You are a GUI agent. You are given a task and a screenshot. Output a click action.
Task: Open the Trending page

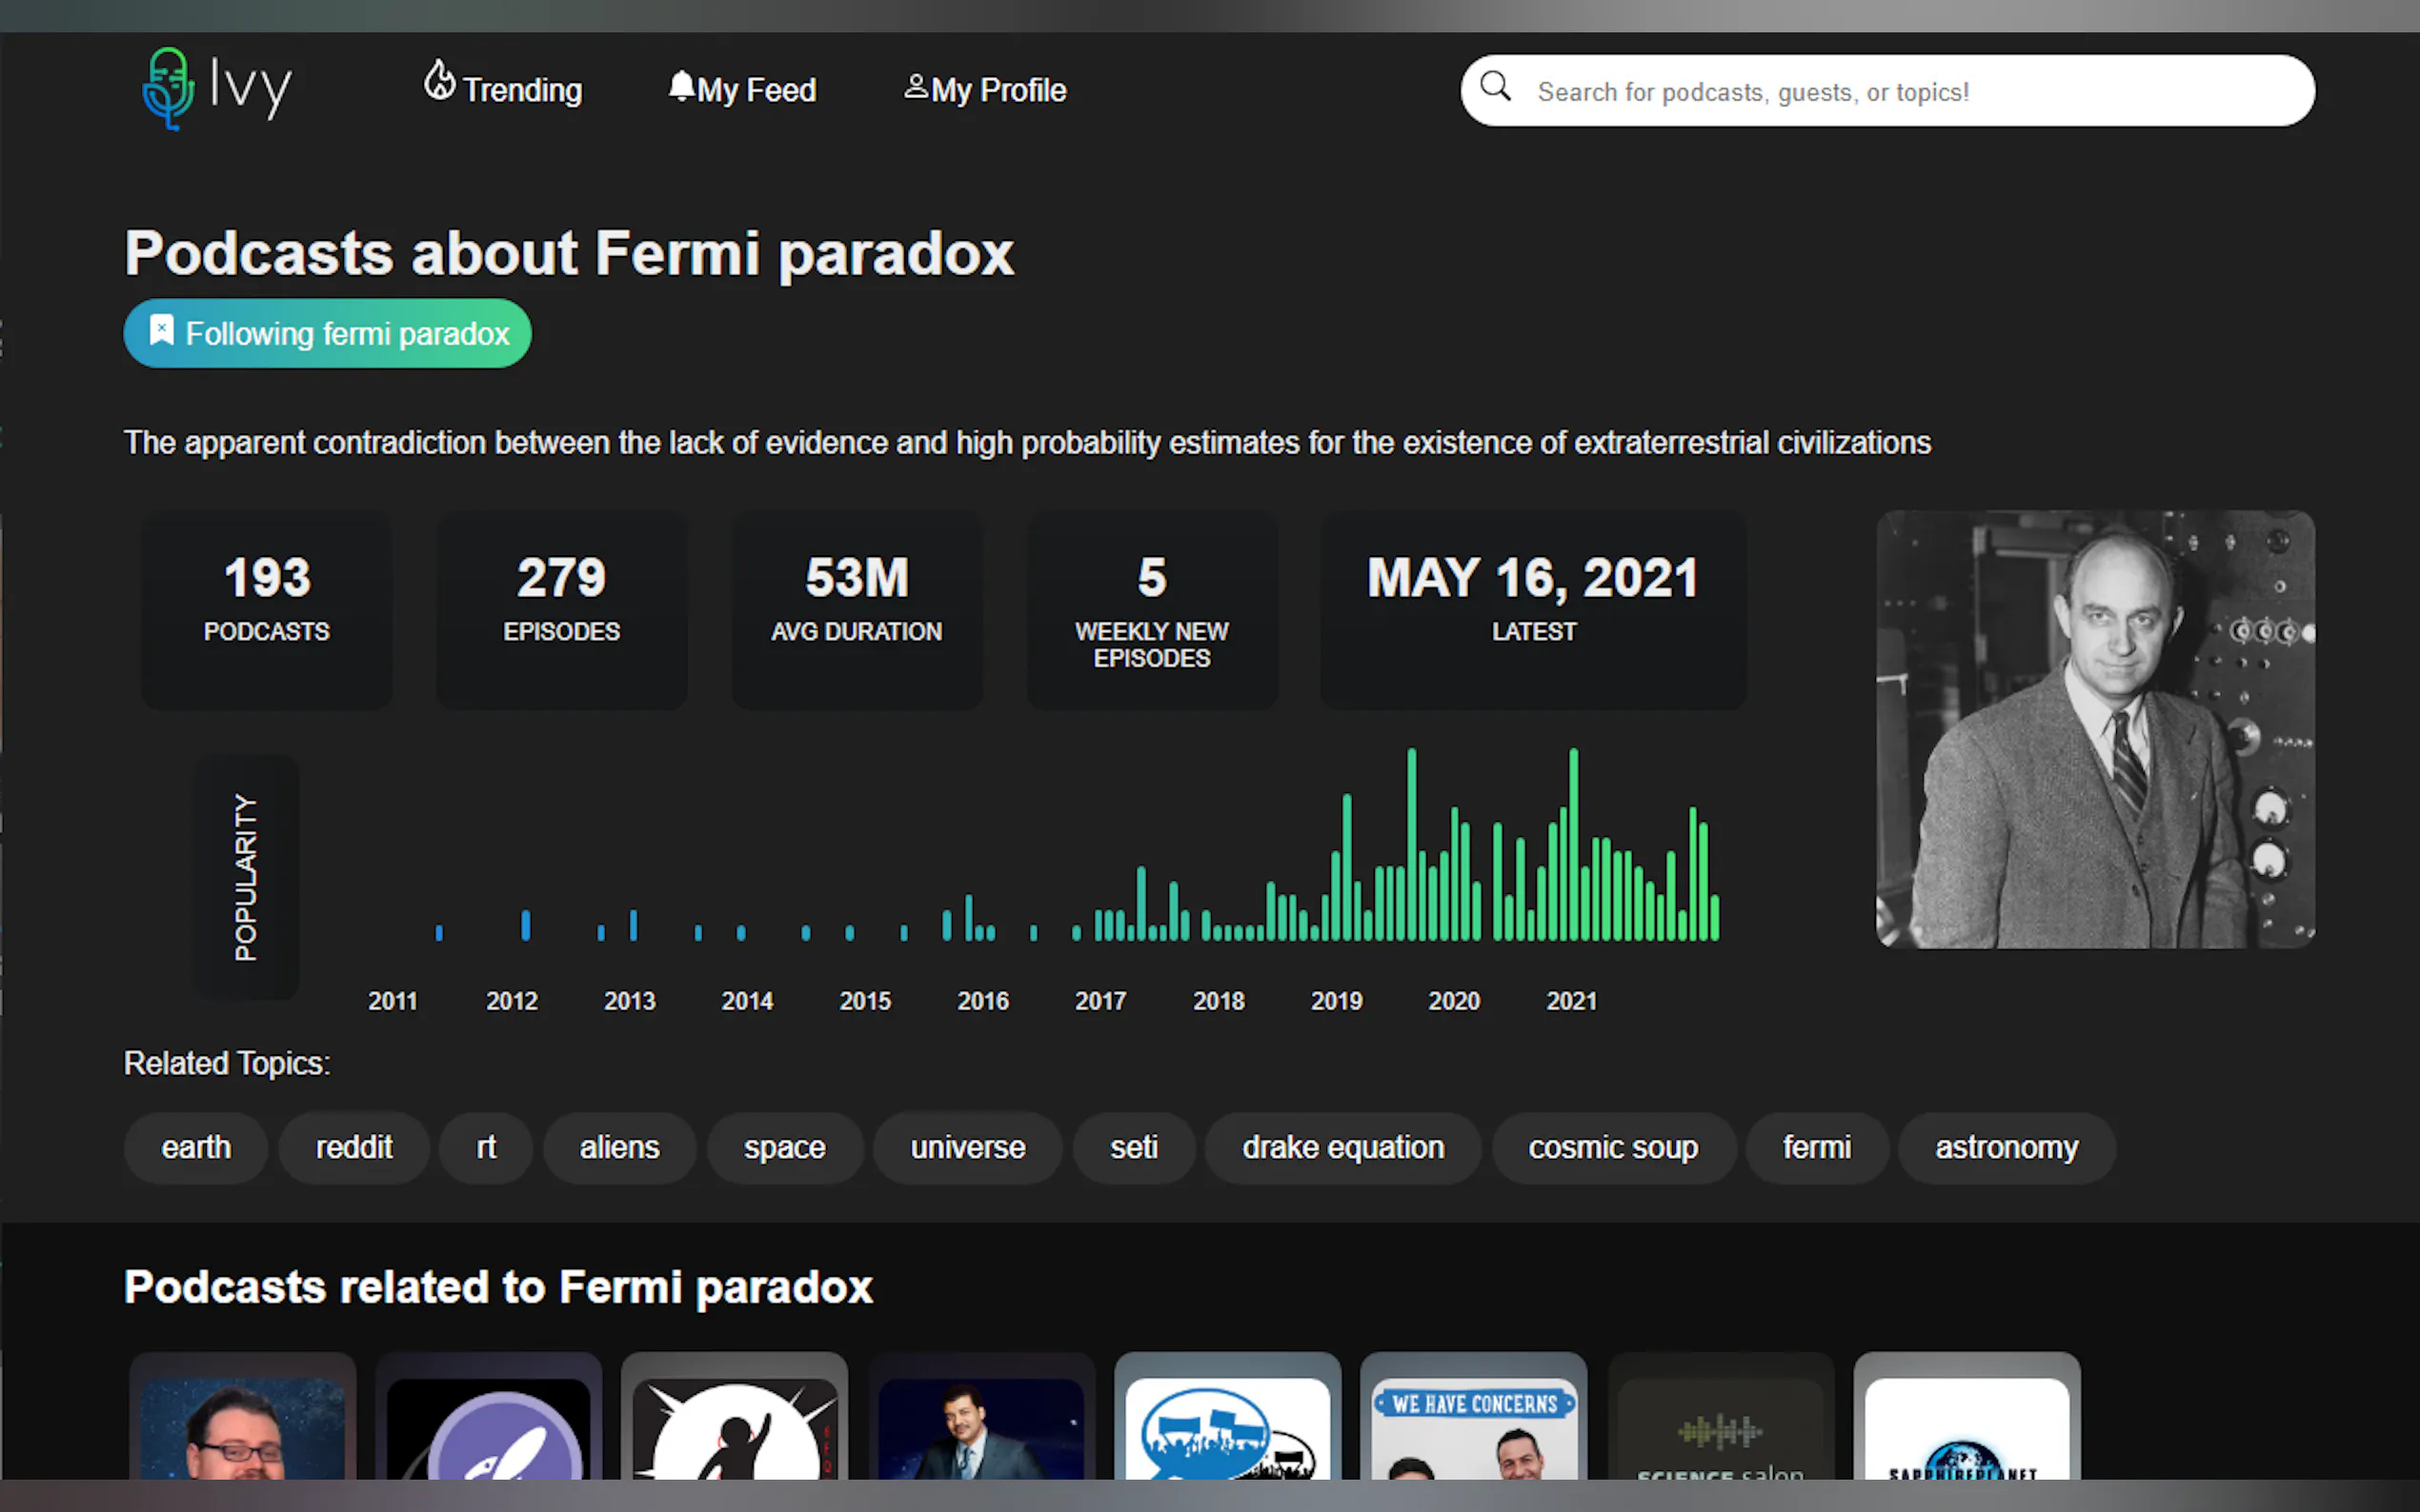click(521, 90)
